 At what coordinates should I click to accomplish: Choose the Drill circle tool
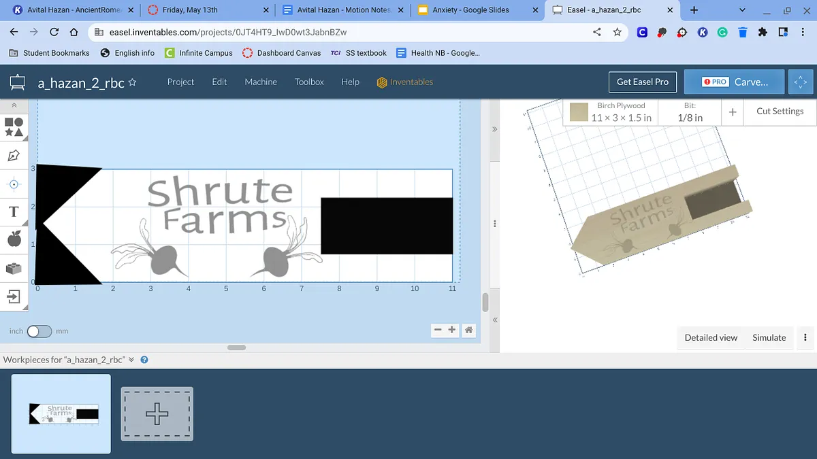pos(14,184)
